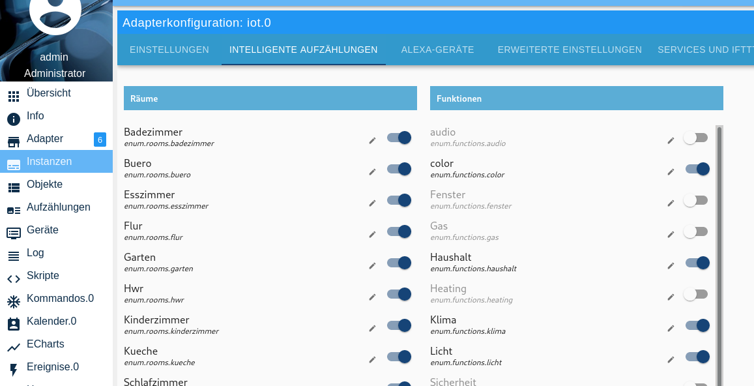
Task: Open the Alexa-Geräte tab
Action: pos(437,50)
